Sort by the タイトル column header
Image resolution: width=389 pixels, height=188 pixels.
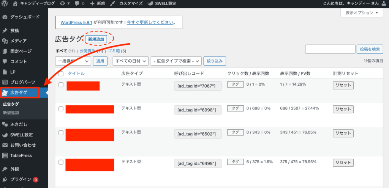point(76,74)
